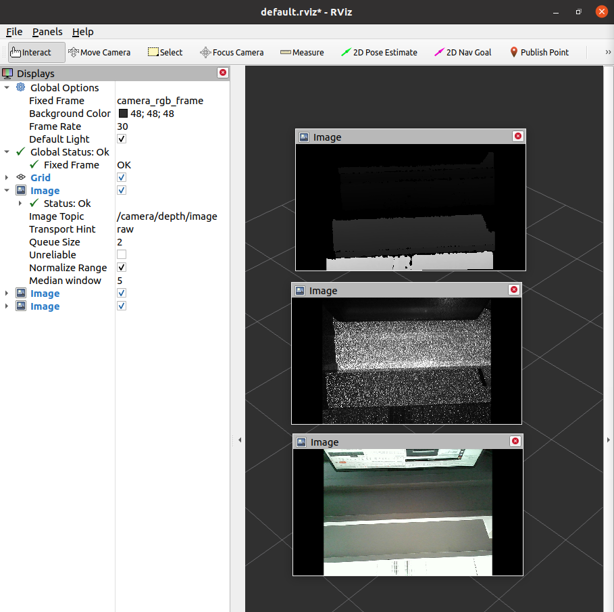Select the Interact tool
Image resolution: width=614 pixels, height=612 pixels.
click(36, 52)
